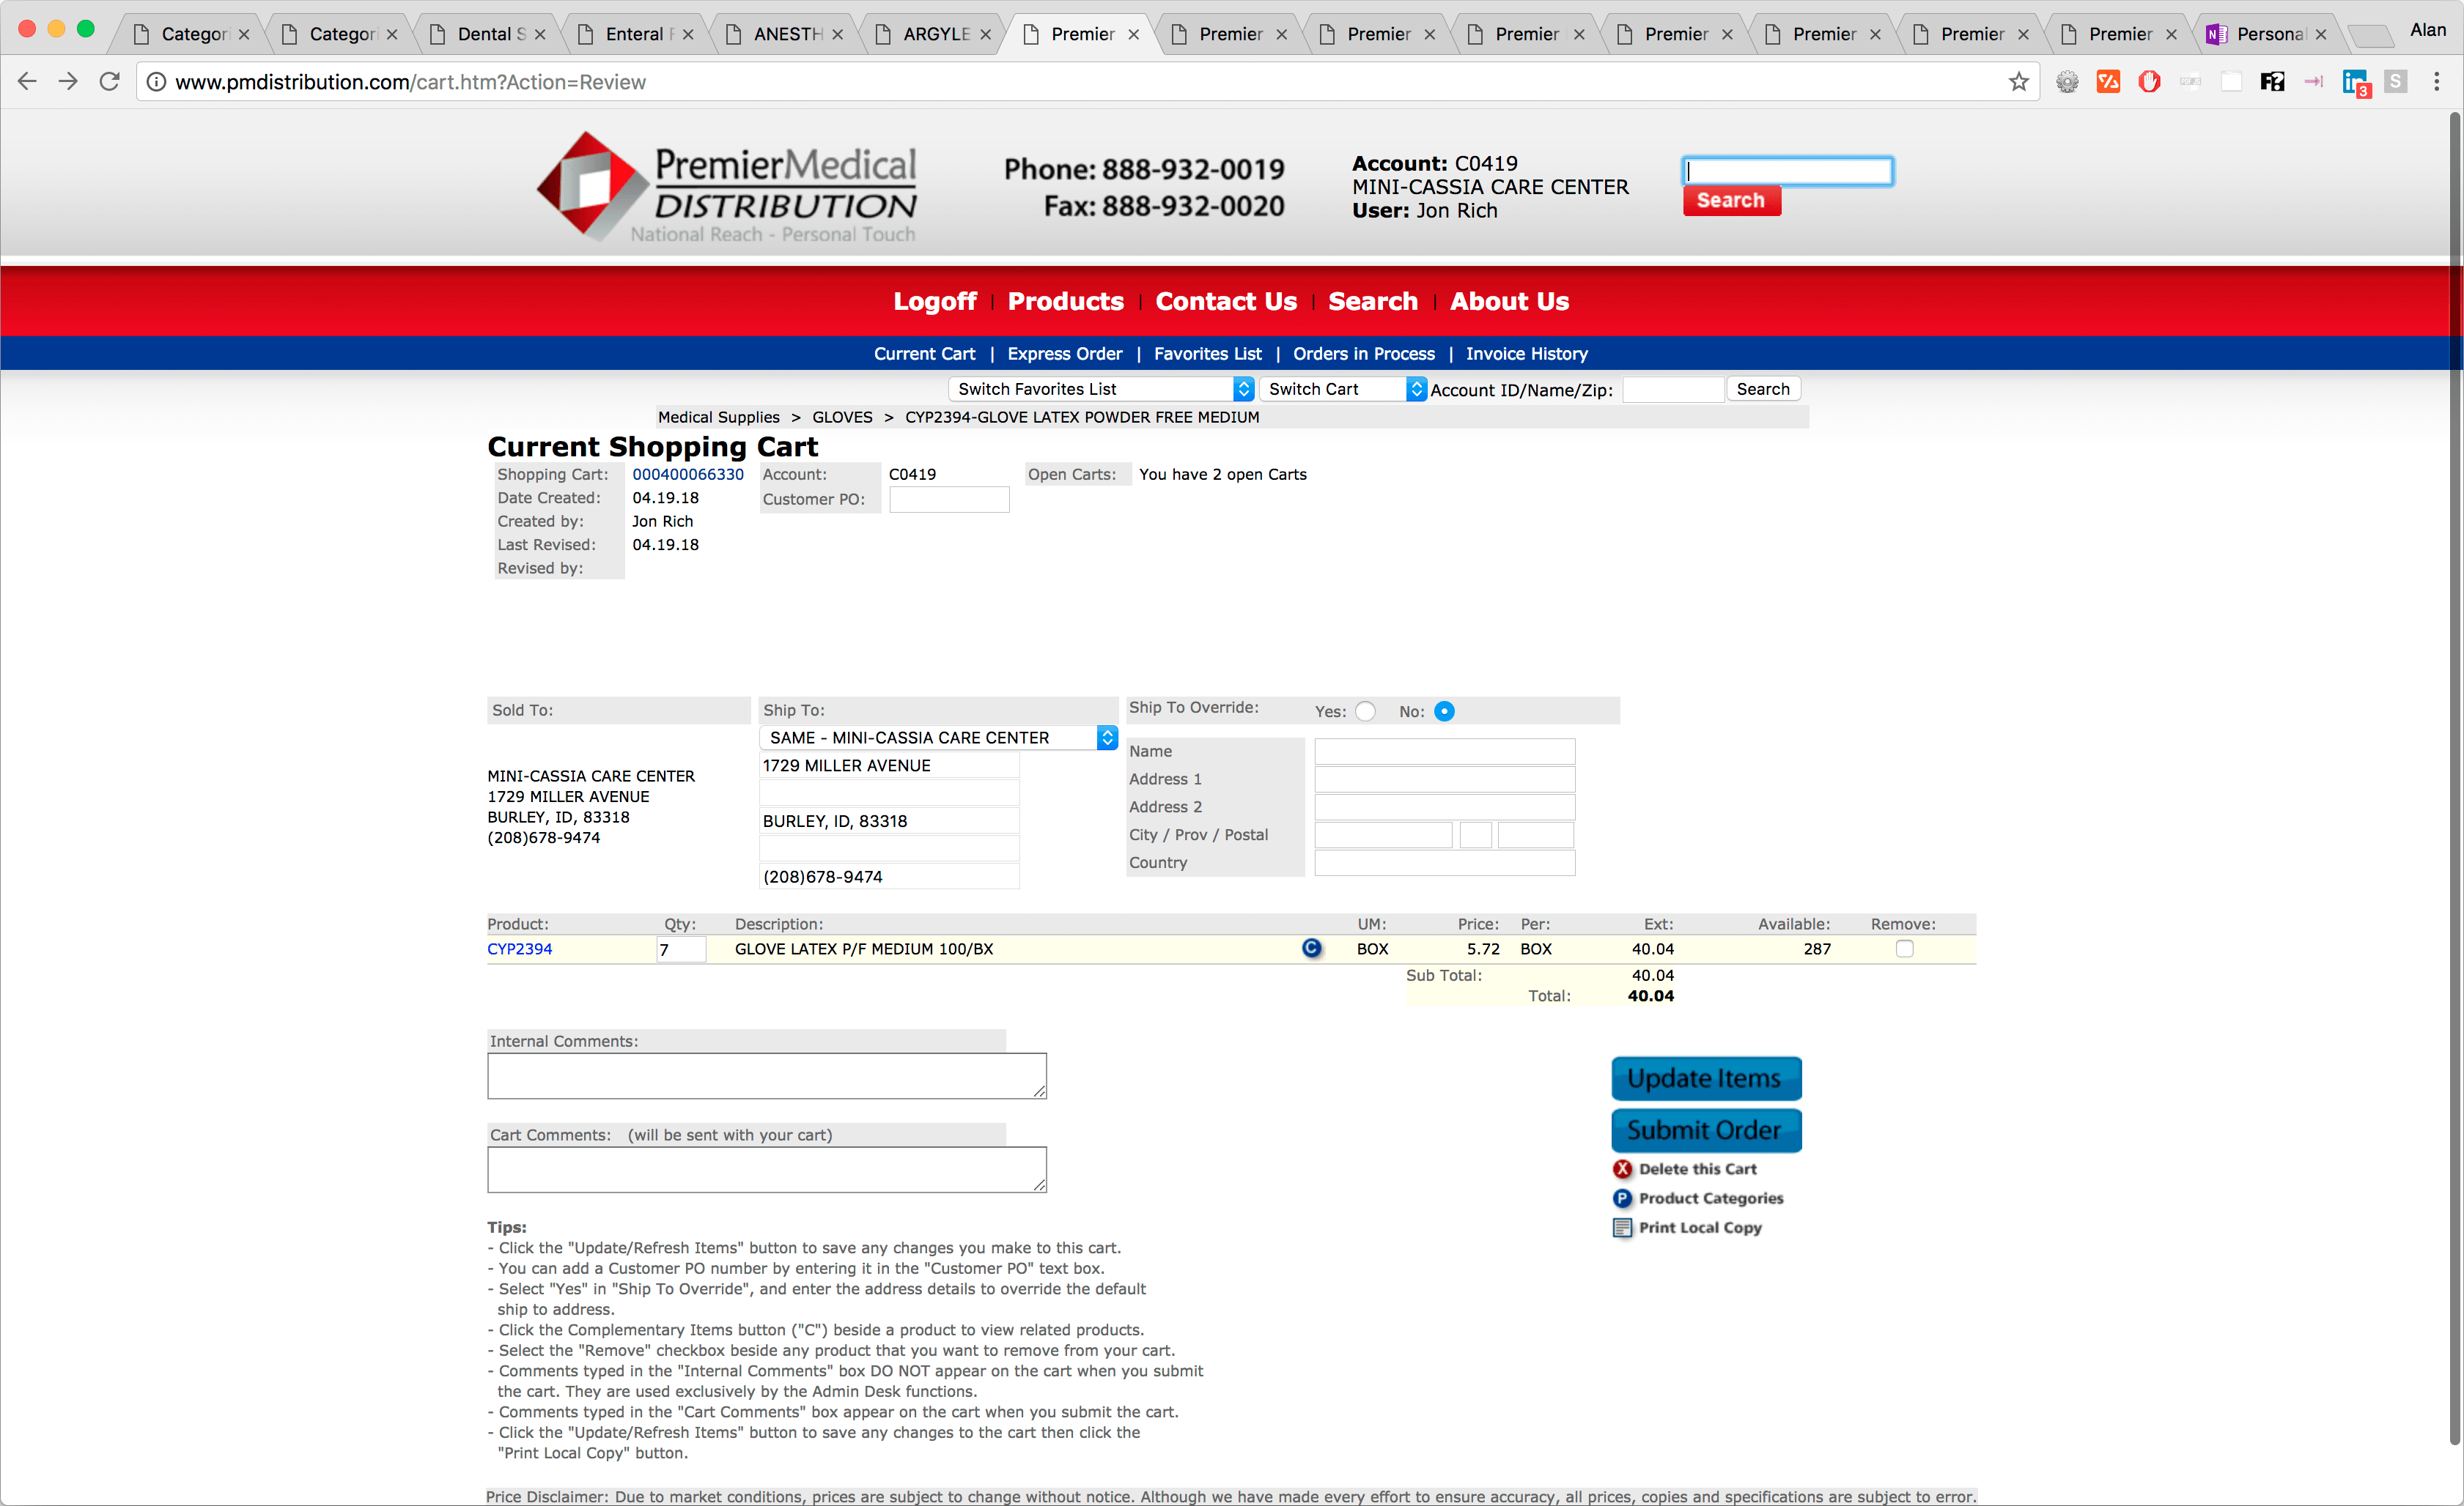Close the ANESTH tab
This screenshot has height=1506, width=2464.
pos(837,34)
